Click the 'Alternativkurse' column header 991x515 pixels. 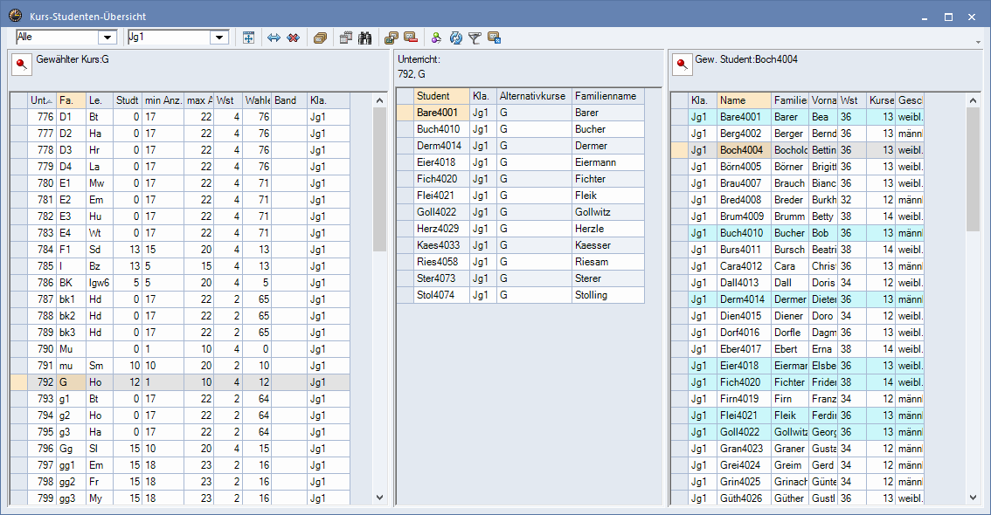(x=533, y=96)
